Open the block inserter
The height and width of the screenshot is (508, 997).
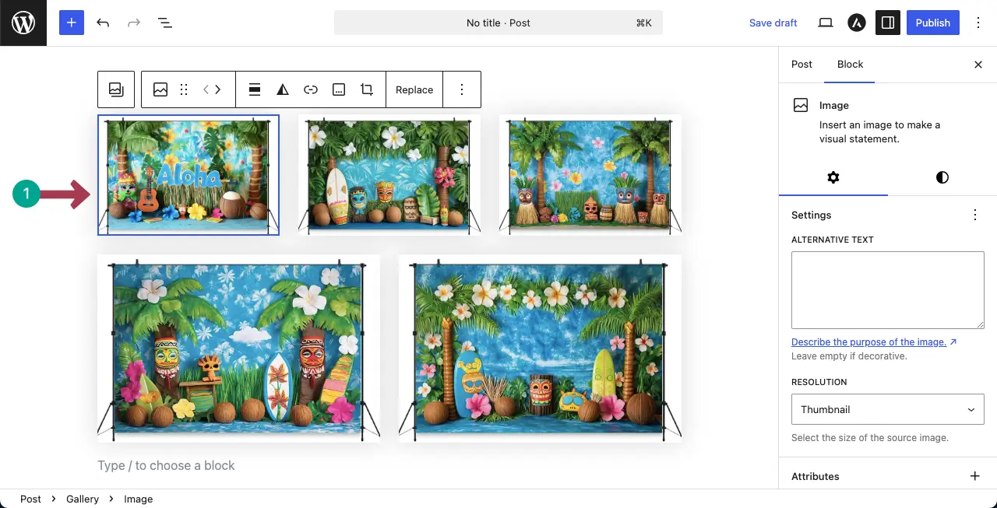click(71, 23)
